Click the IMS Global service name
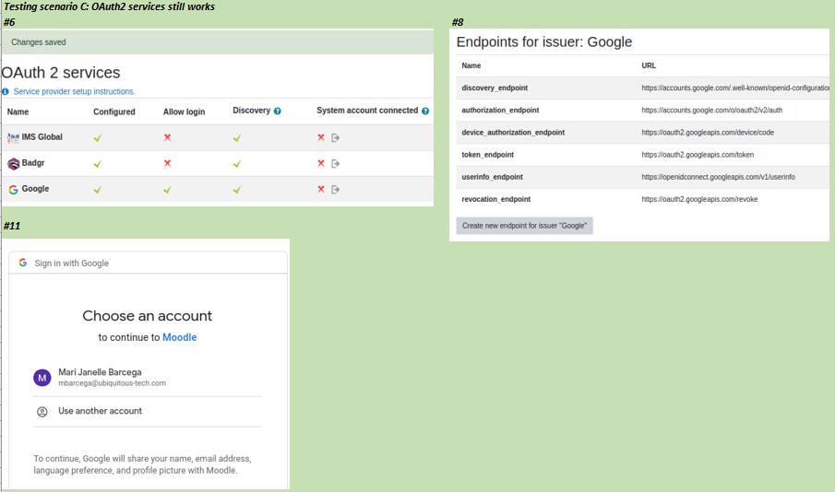 42,136
